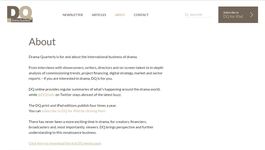Click the 'Drama Quarterly' caption strip in the logo

[21, 20]
